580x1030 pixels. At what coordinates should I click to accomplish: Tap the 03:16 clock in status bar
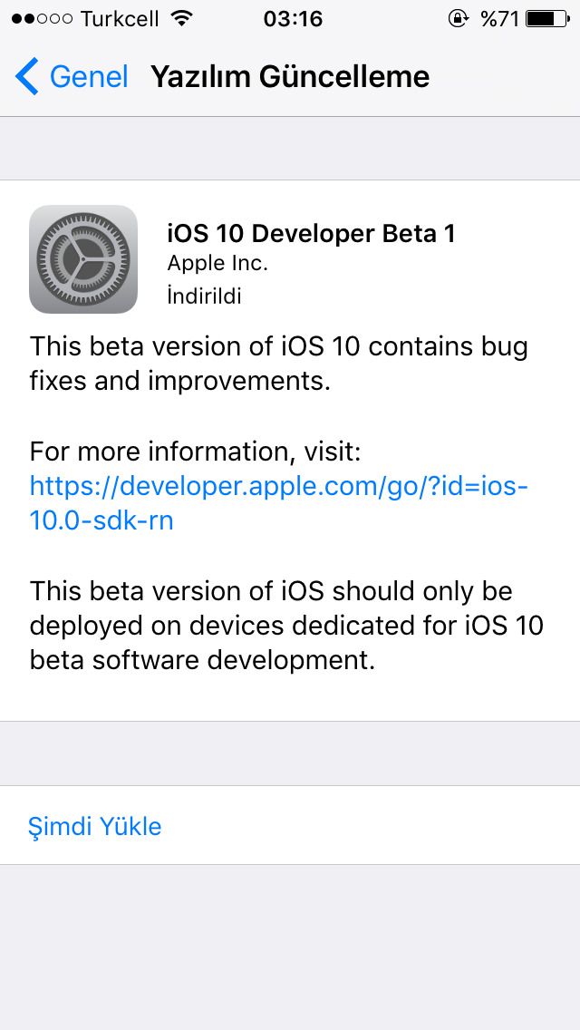(293, 18)
